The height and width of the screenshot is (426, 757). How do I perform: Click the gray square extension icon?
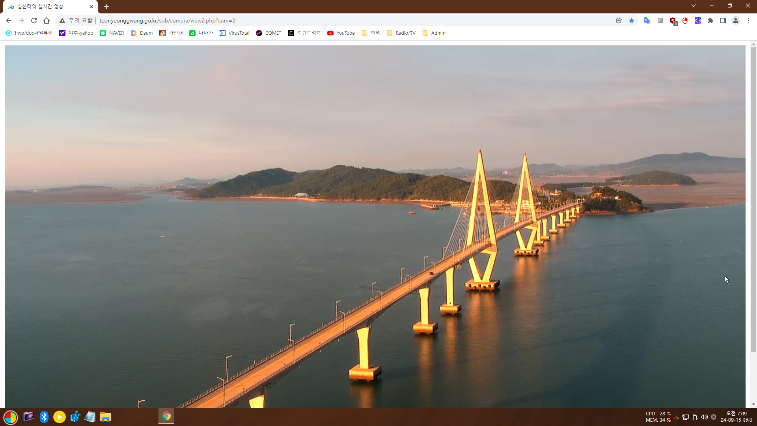(660, 21)
